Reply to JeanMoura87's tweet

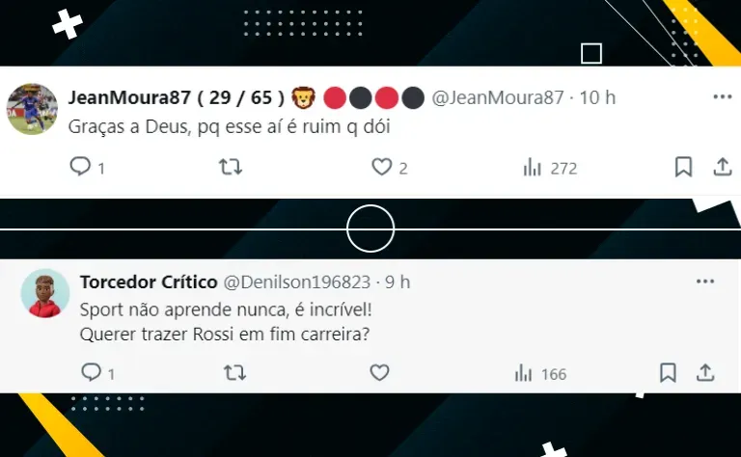click(x=80, y=167)
